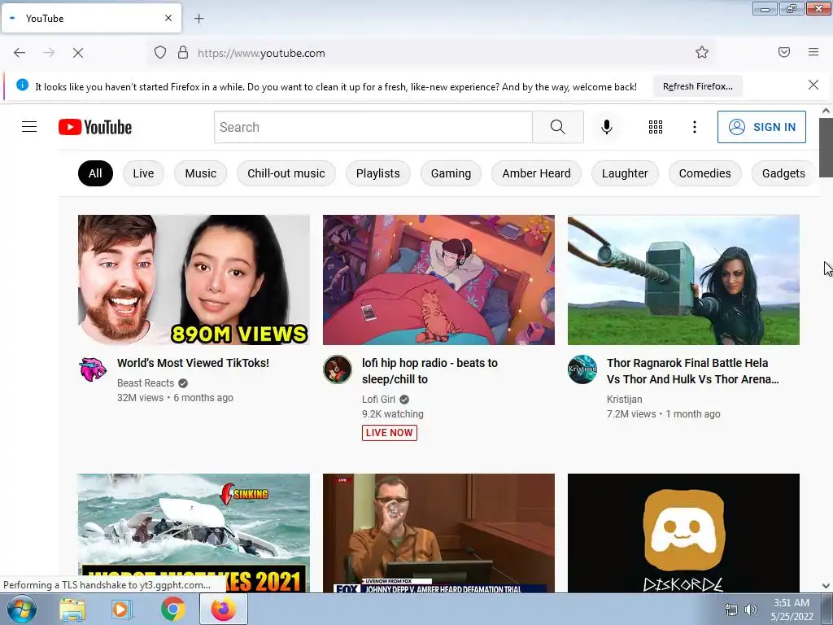The height and width of the screenshot is (625, 833).
Task: Open volume control in system tray
Action: click(x=751, y=610)
